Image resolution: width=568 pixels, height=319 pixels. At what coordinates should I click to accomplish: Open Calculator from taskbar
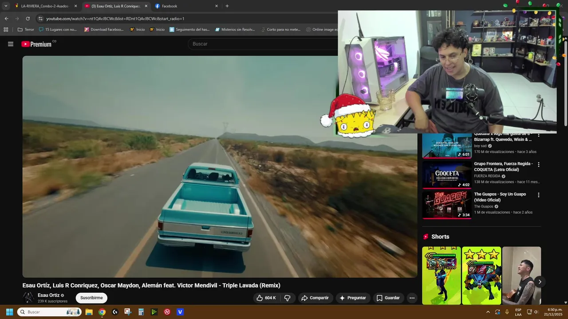tap(141, 312)
